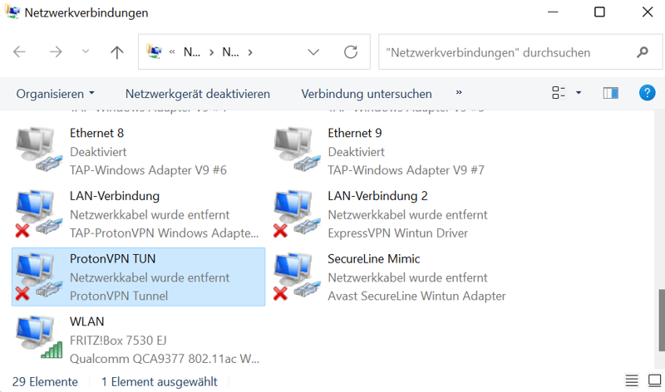Select the LAN-Verbindung 2 adapter icon

point(298,214)
